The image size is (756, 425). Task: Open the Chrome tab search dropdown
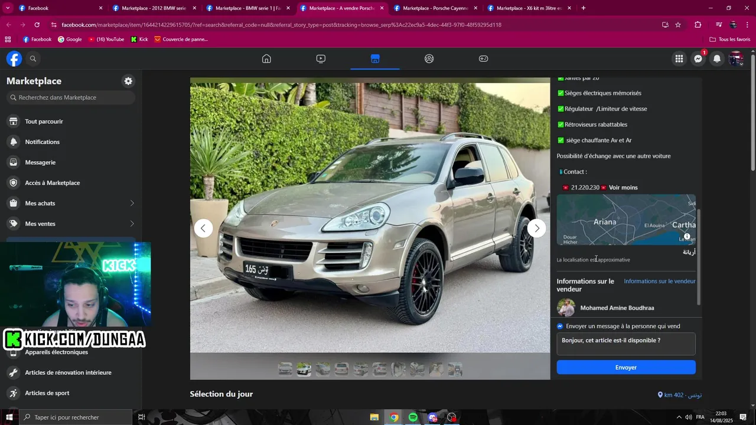[8, 8]
